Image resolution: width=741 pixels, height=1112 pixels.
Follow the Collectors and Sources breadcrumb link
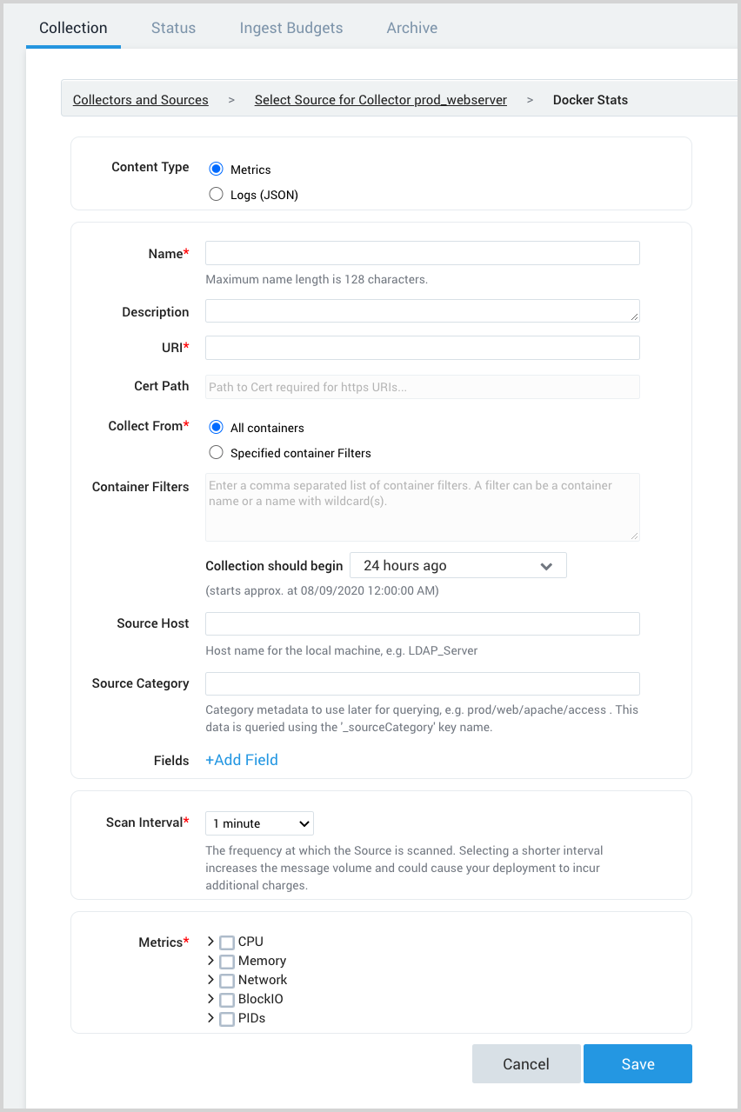click(141, 100)
